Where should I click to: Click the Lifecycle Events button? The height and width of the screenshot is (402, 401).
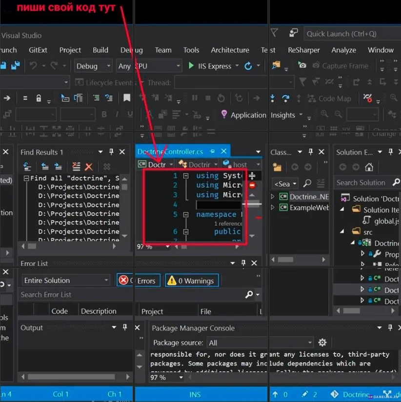[106, 82]
